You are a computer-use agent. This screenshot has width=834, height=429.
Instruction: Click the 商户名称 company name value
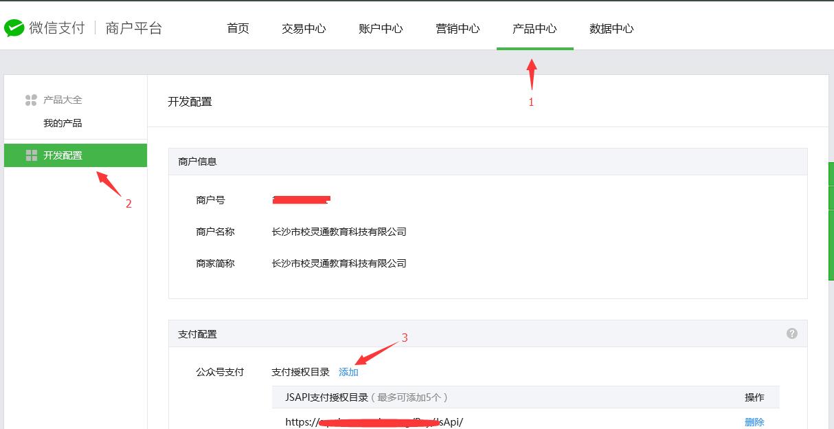[339, 232]
